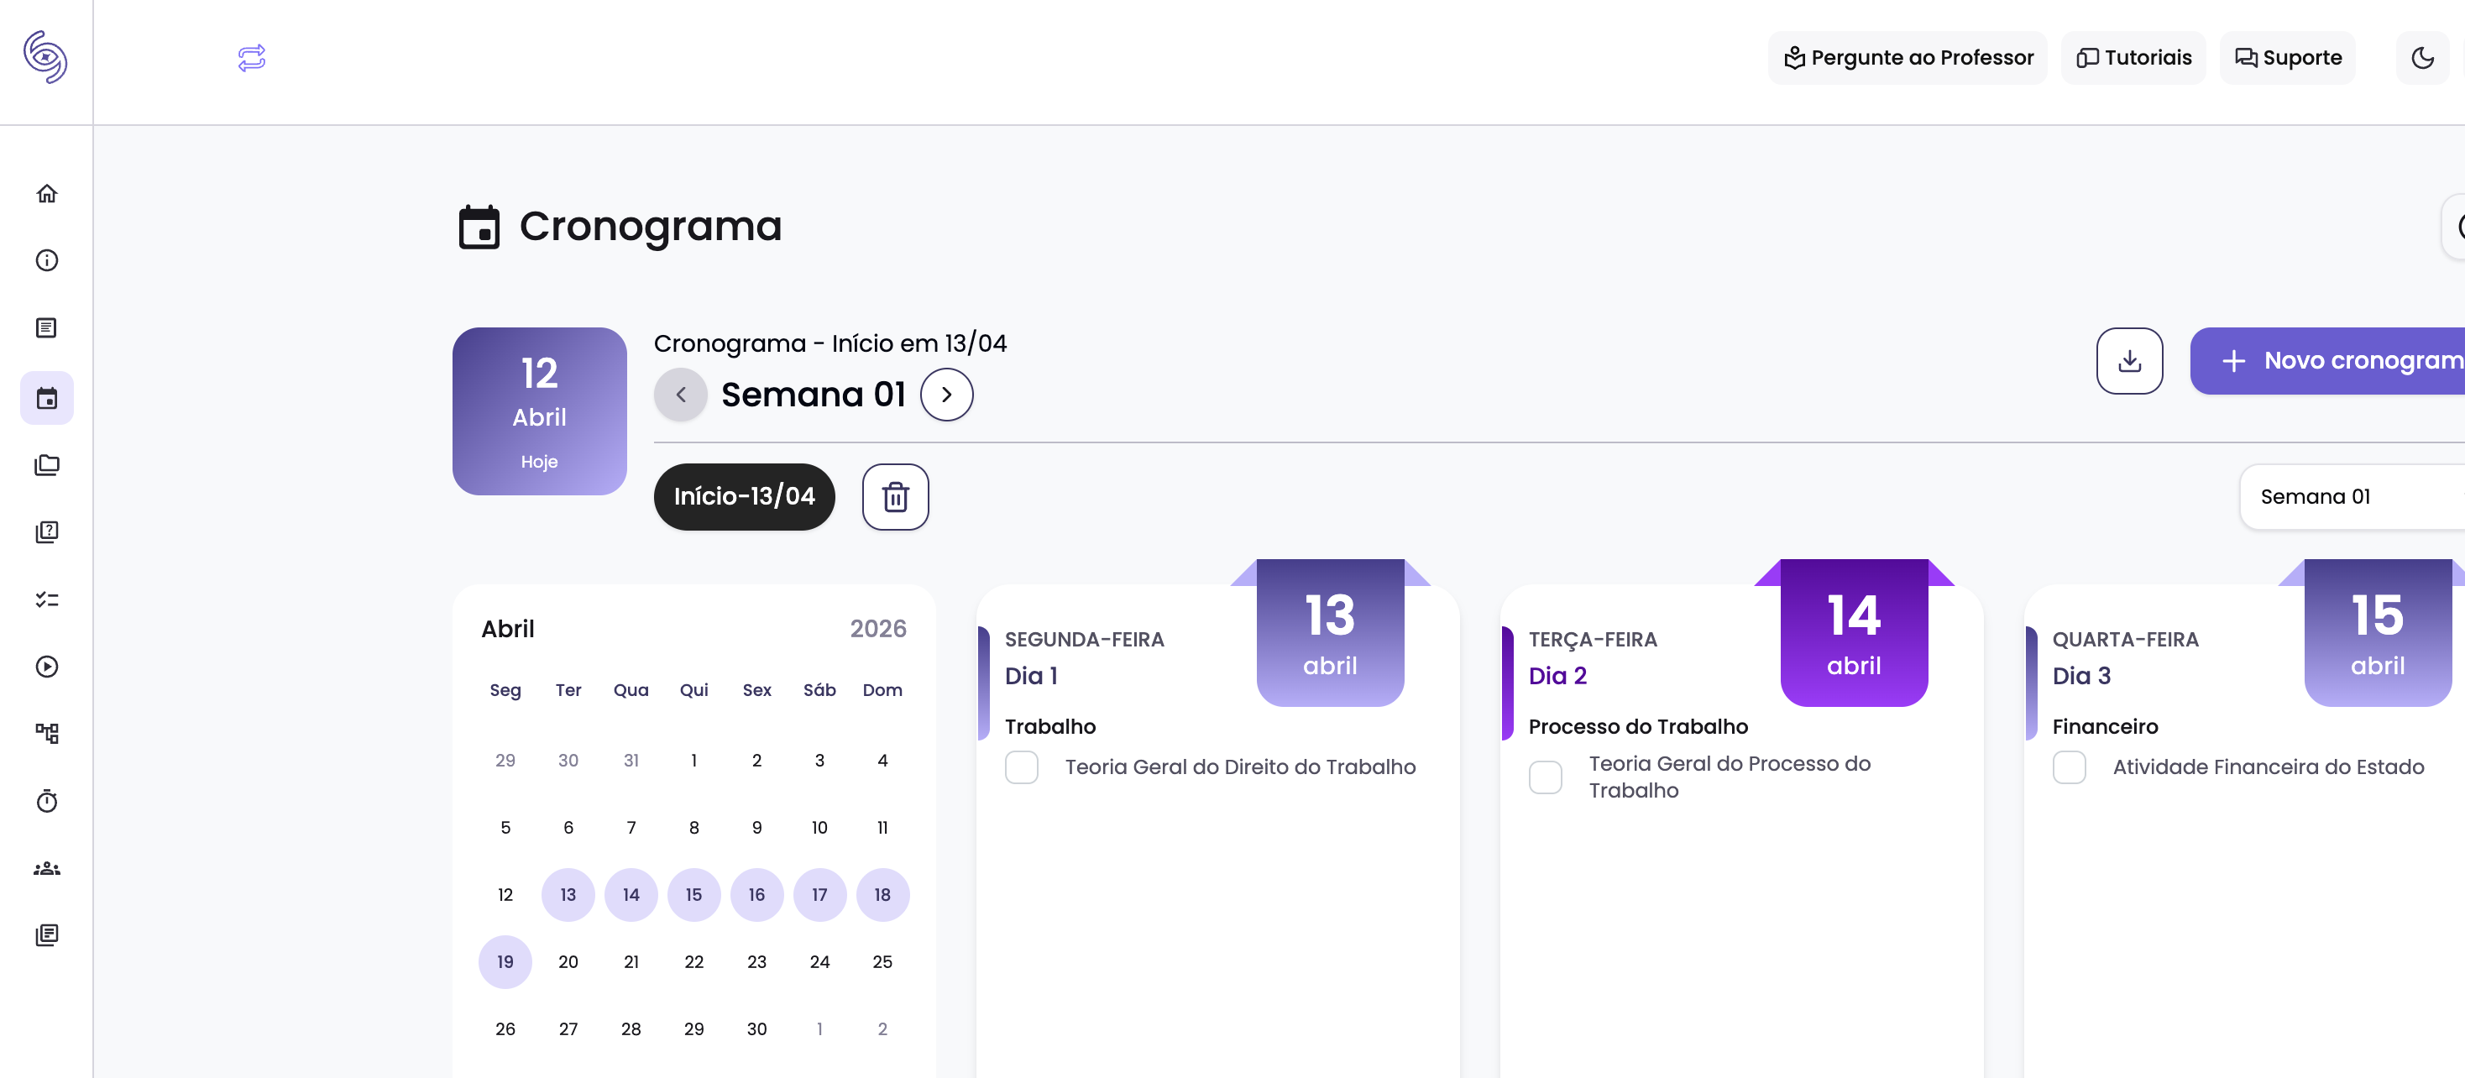Check 'Teoria Geral do Direito do Trabalho'

pos(1021,767)
